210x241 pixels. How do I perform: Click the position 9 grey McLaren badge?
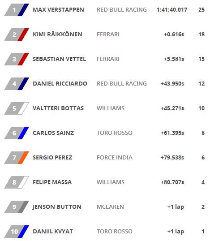(17, 207)
